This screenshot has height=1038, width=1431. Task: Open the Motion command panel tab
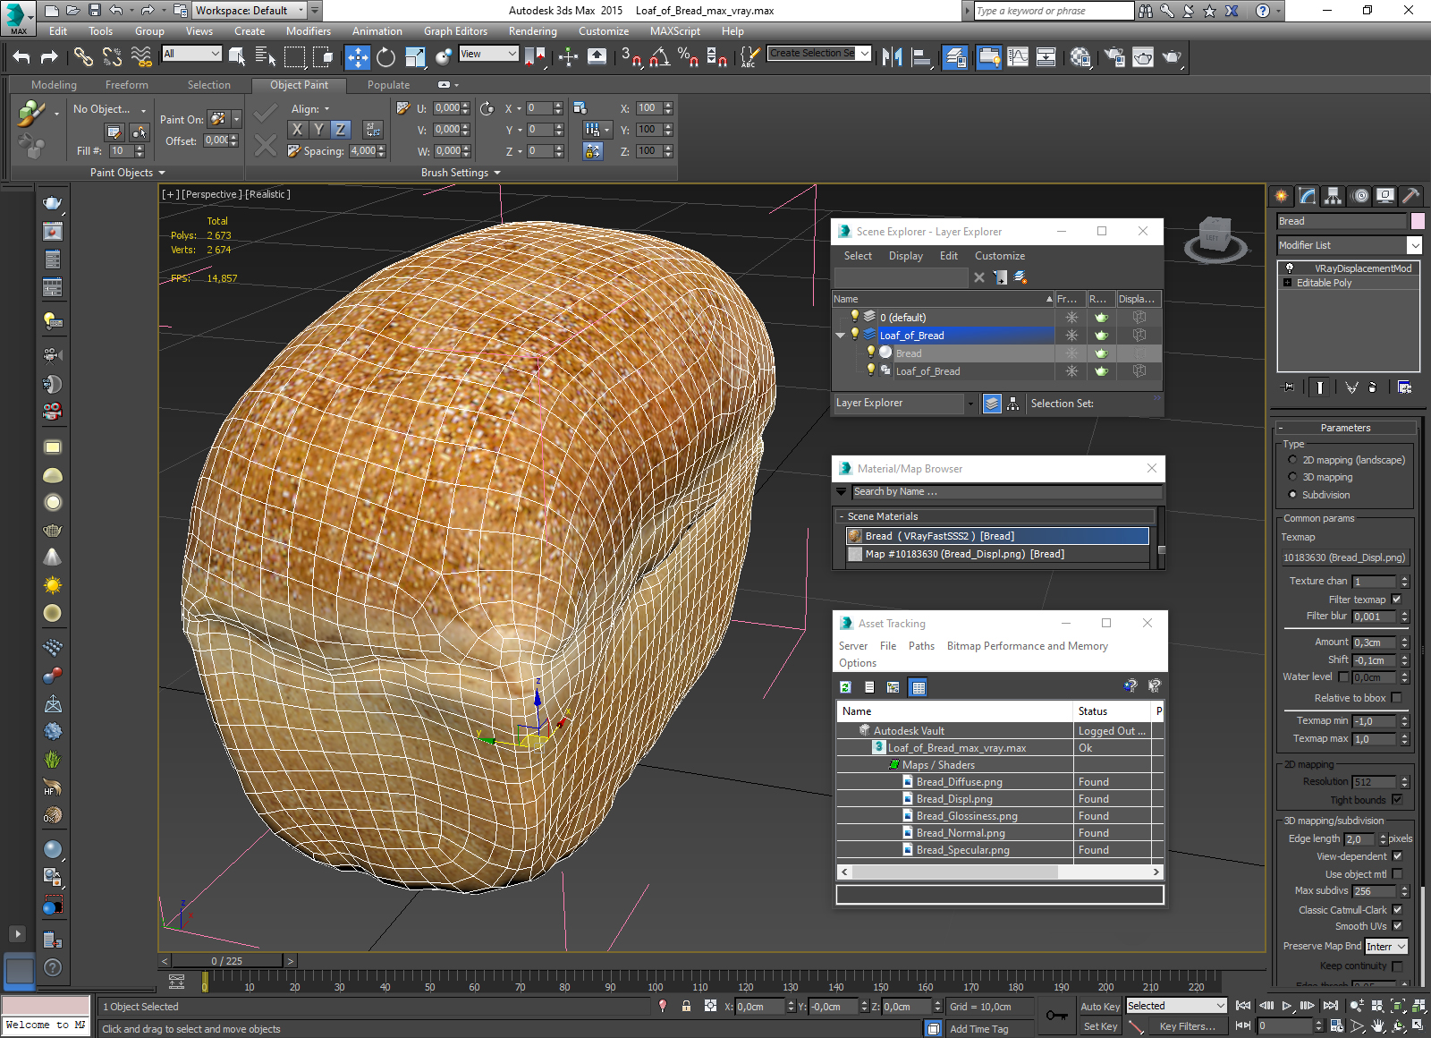tap(1360, 196)
